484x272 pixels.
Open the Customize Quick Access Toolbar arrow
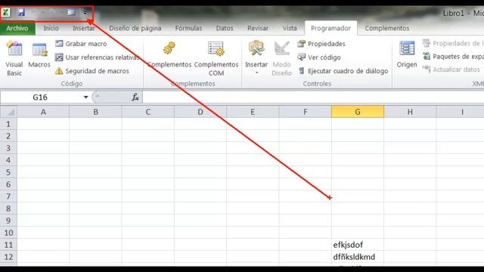(x=85, y=13)
